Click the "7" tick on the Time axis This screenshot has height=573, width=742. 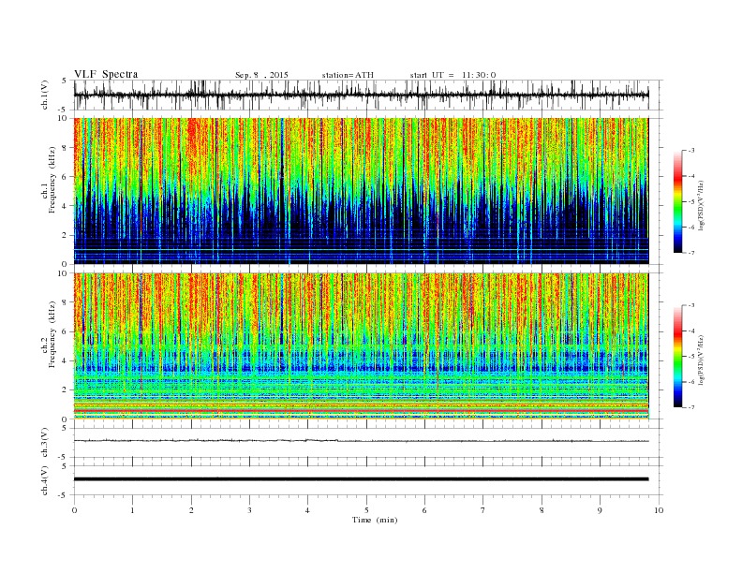click(483, 510)
